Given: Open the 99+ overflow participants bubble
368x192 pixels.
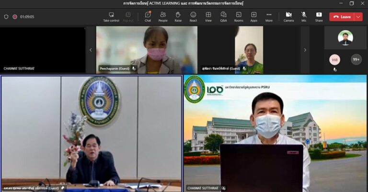Looking at the screenshot, I should click(x=356, y=59).
